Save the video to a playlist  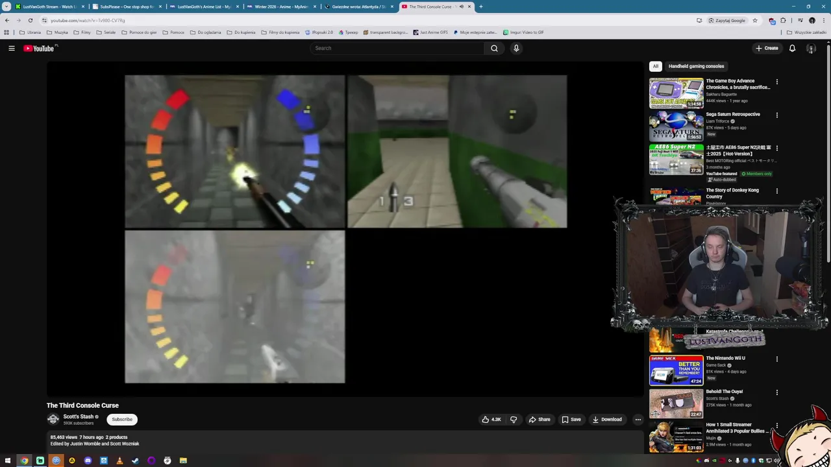click(x=571, y=420)
